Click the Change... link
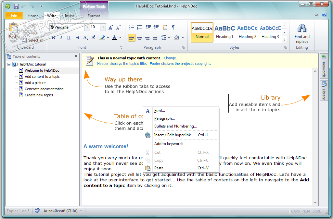The height and width of the screenshot is (219, 333). coord(172,58)
